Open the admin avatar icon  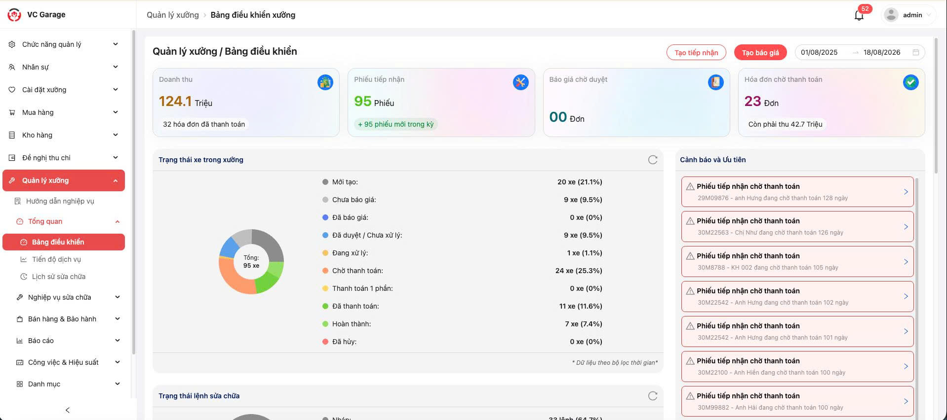pyautogui.click(x=891, y=15)
